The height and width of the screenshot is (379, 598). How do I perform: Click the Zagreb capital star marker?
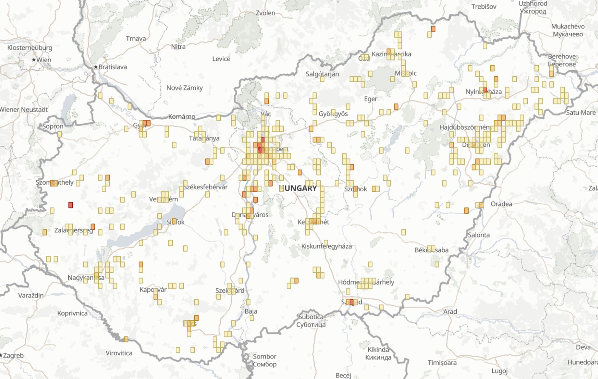click(1, 355)
